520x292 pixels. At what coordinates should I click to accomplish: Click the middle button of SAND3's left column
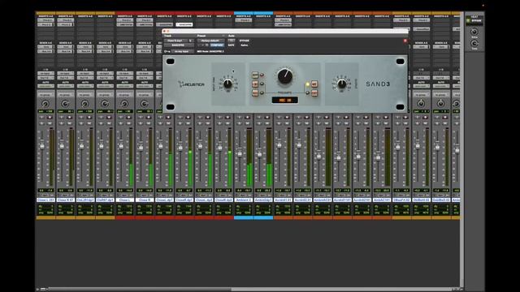point(255,84)
